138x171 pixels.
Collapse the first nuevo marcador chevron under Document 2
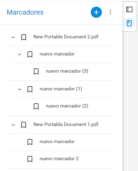(x=19, y=54)
